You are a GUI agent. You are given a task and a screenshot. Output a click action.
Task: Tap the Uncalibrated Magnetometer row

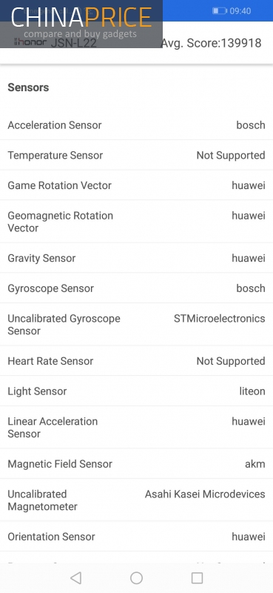[136, 500]
